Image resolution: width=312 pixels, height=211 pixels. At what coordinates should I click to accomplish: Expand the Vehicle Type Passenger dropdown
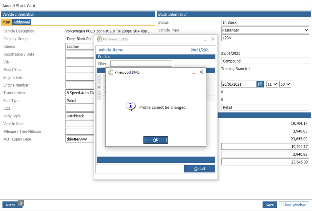(265, 30)
